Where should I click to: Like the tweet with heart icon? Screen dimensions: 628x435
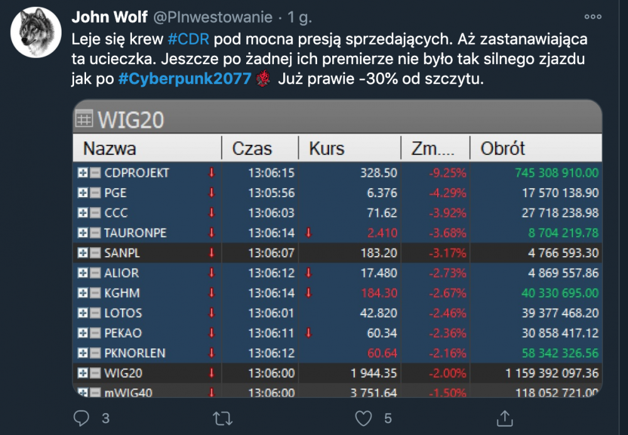pyautogui.click(x=364, y=417)
